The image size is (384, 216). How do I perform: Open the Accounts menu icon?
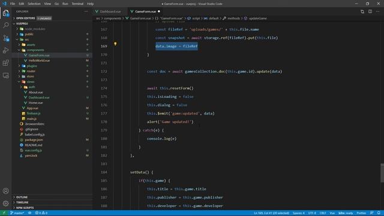(x=5, y=191)
